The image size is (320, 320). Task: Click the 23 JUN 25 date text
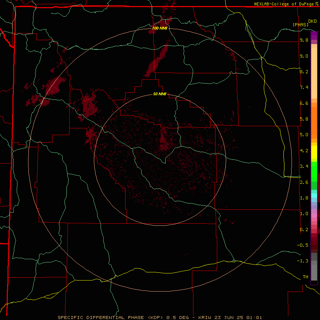pos(229,318)
